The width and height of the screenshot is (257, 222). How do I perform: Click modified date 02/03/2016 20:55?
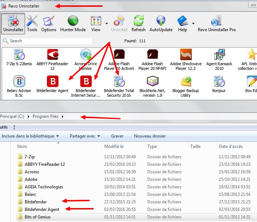[x=120, y=209]
